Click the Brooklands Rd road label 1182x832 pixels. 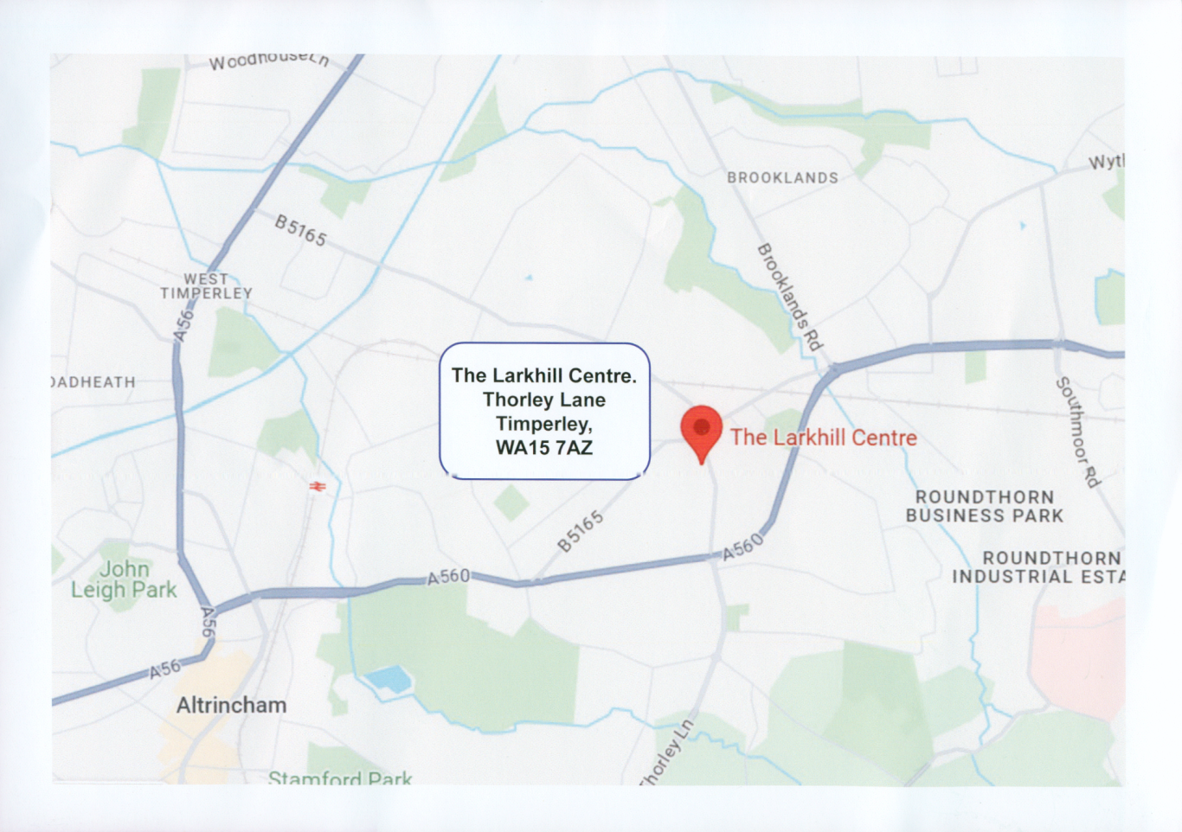point(788,297)
